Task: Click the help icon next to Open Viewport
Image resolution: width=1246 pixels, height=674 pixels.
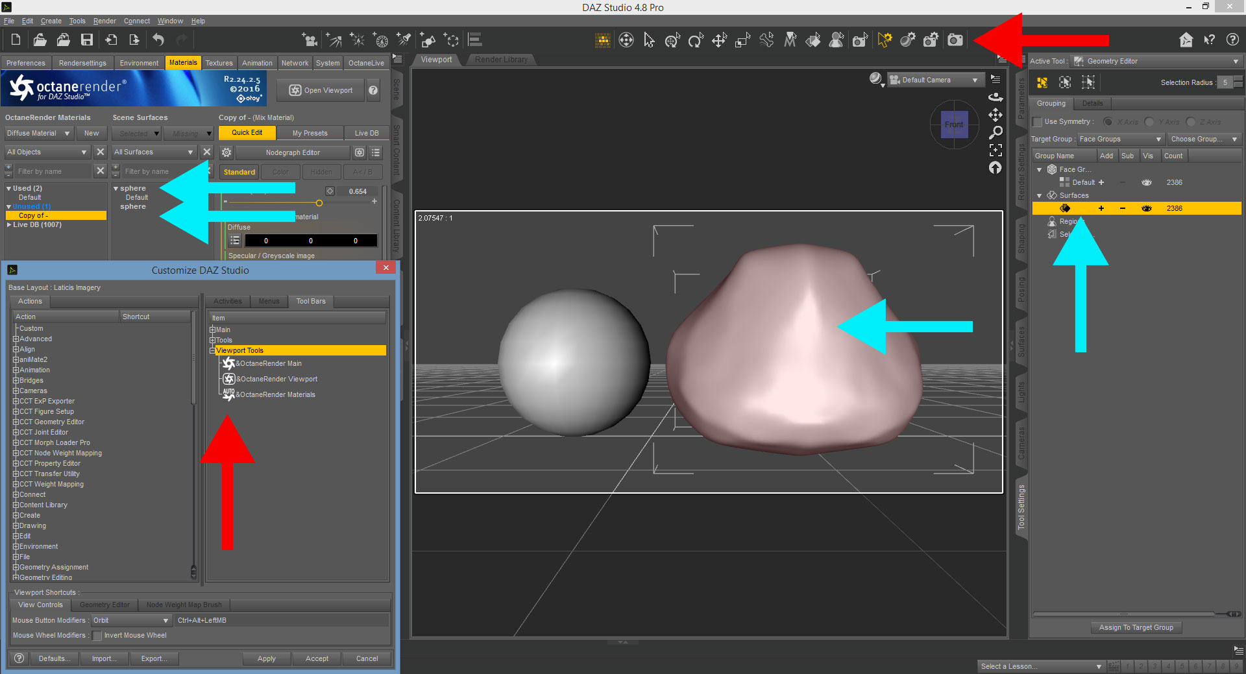Action: pyautogui.click(x=373, y=90)
